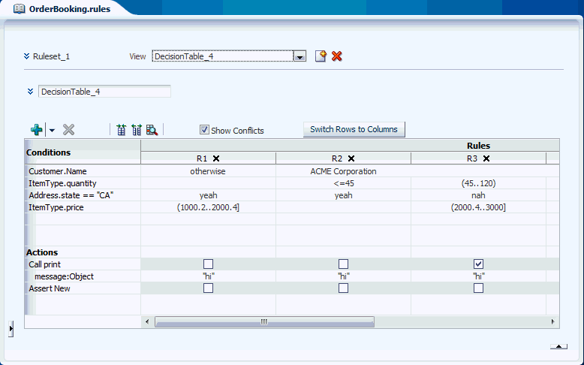Click the red X delete table icon
The height and width of the screenshot is (365, 584).
pyautogui.click(x=337, y=56)
